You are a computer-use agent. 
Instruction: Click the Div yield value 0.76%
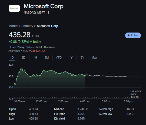(81, 118)
